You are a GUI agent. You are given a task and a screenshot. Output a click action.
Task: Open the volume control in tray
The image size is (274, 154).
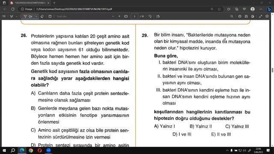tap(244, 150)
